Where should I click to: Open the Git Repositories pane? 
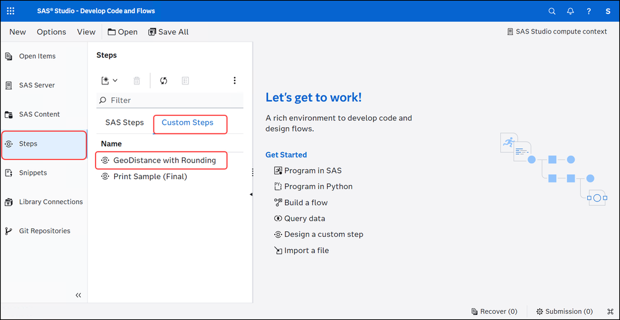[43, 231]
